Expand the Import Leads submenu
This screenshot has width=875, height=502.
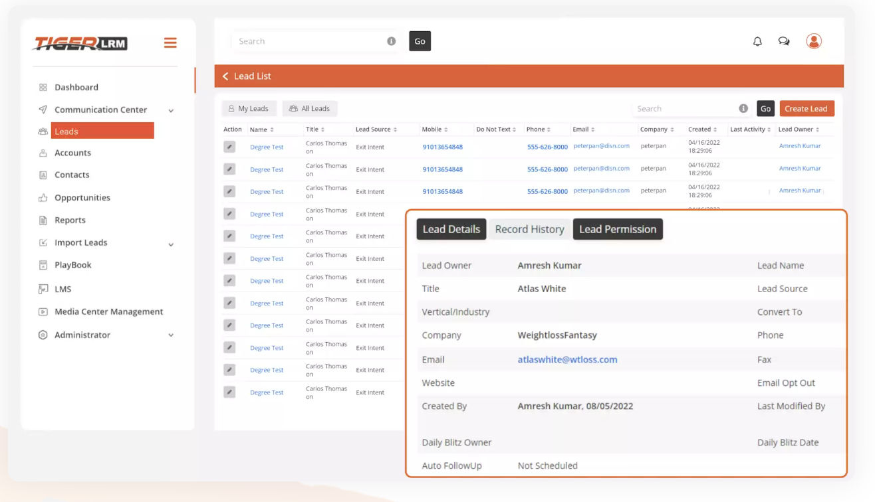tap(171, 244)
